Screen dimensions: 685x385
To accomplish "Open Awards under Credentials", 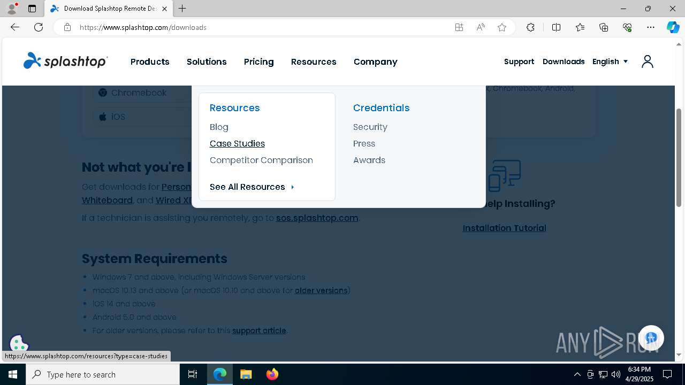I will coord(369,160).
